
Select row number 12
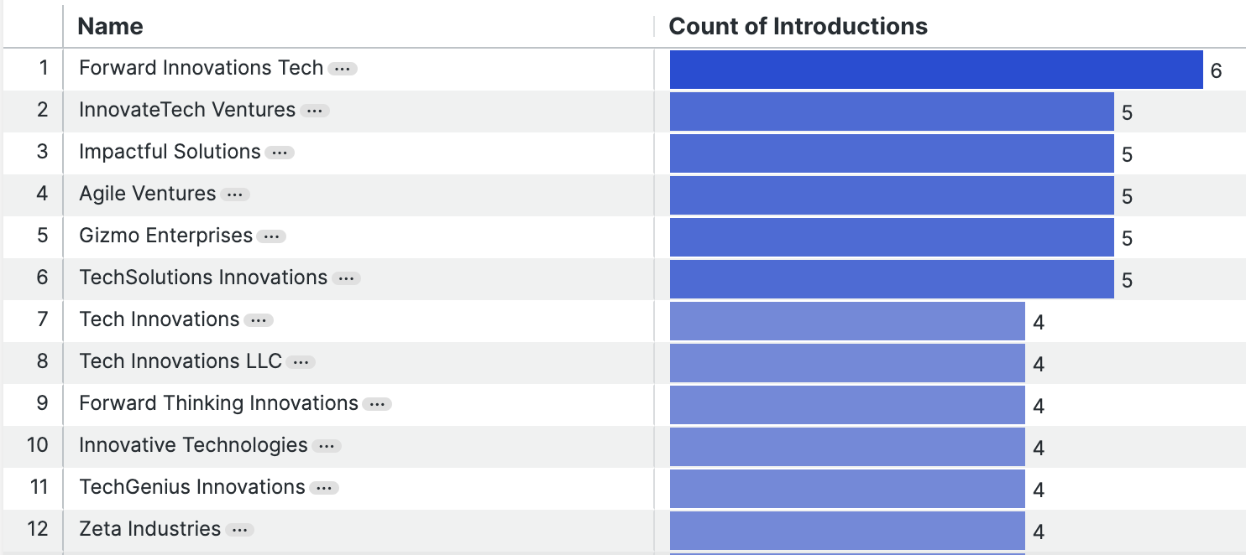pyautogui.click(x=38, y=529)
